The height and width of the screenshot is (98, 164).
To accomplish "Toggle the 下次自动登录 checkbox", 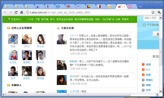I will (x=144, y=25).
